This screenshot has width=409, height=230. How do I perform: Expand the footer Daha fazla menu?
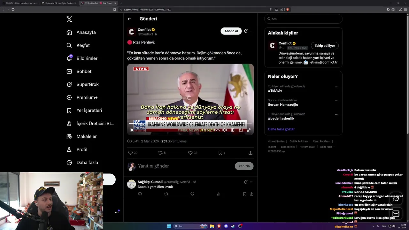tap(328, 147)
